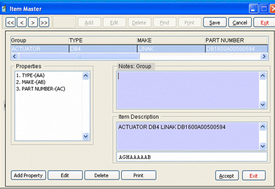Image resolution: width=275 pixels, height=189 pixels.
Task: Select property 1. TYPE-(AA)
Action: [30, 75]
